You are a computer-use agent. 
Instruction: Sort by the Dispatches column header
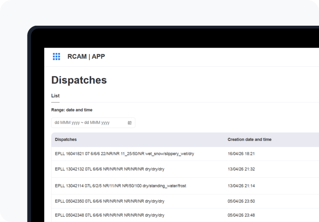66,139
